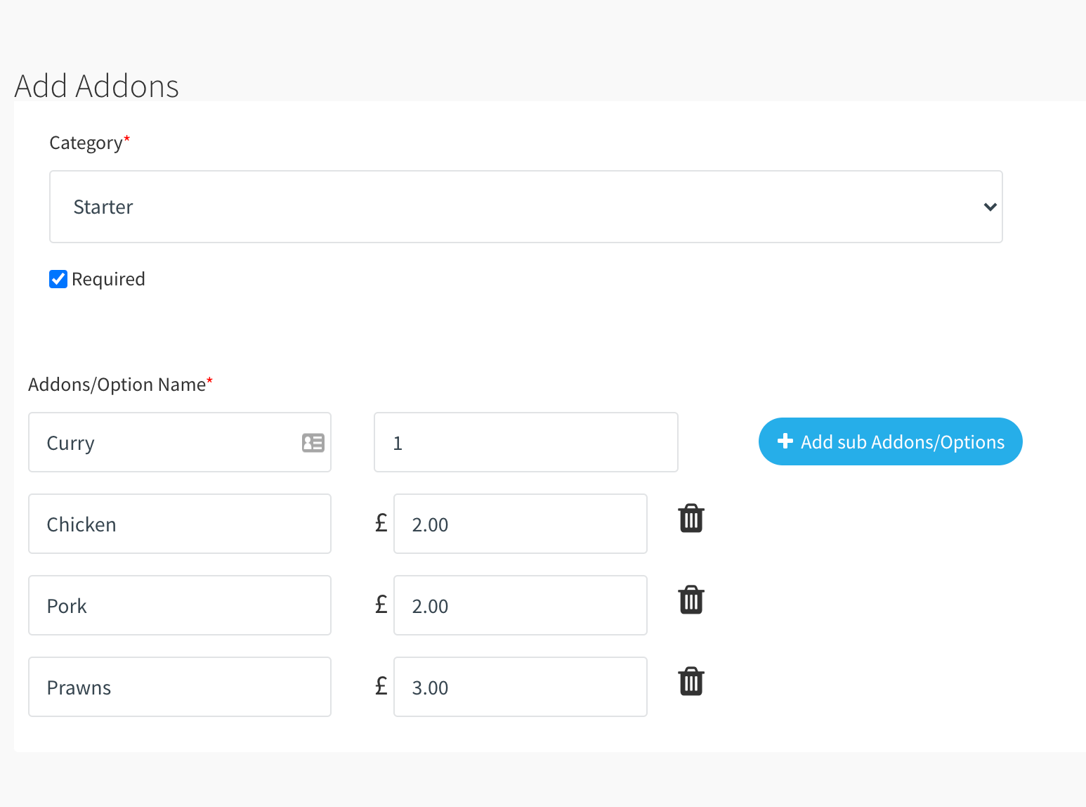The width and height of the screenshot is (1086, 807).
Task: Delete the Chicken sub addon row
Action: pyautogui.click(x=691, y=519)
